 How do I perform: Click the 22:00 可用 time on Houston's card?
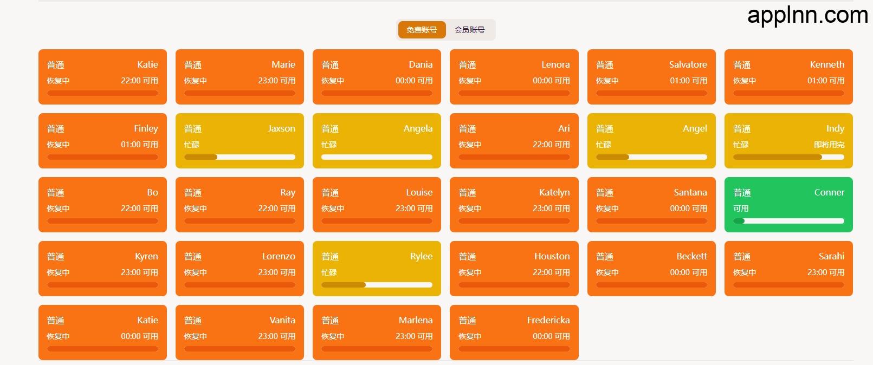[x=551, y=272]
